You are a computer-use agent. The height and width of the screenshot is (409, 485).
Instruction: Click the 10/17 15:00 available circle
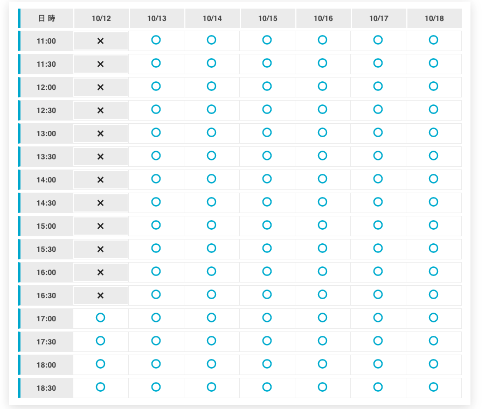[x=378, y=225]
